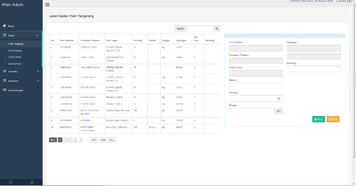Click the Marking input field
The width and height of the screenshot is (356, 186).
point(313,69)
